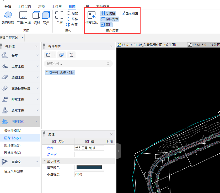Select 路牙铺设(S) in the navigation

20,145
